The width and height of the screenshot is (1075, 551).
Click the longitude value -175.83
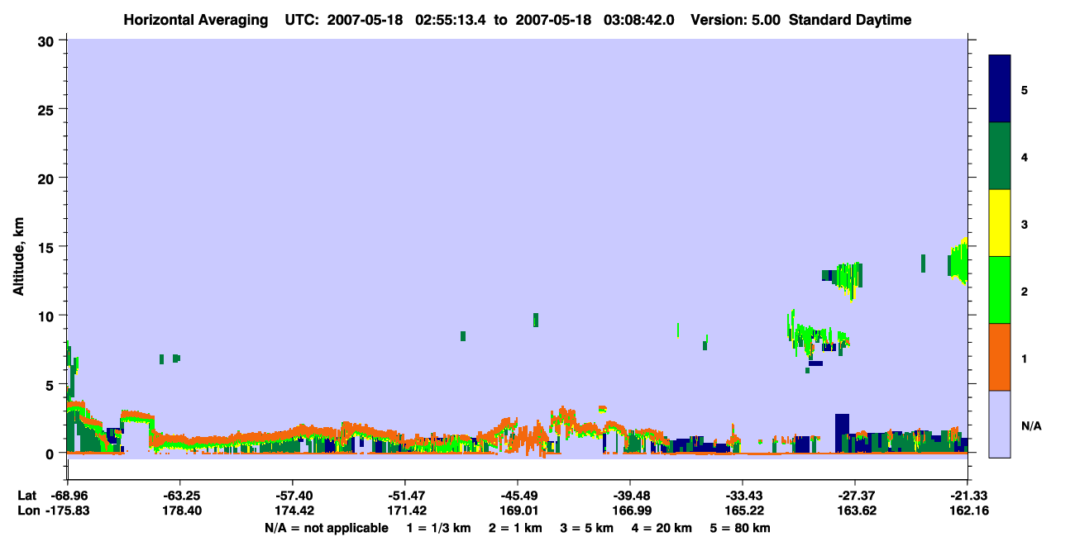pos(67,511)
